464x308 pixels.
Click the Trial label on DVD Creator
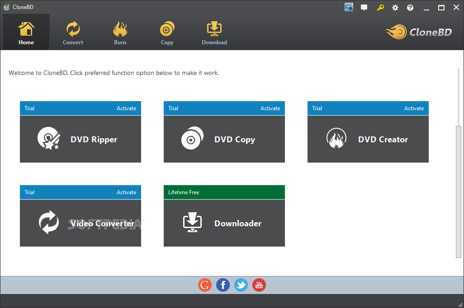pyautogui.click(x=317, y=108)
